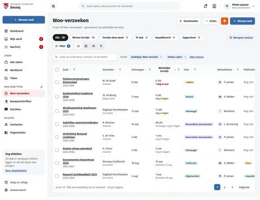Go to page 2
260x200 pixels.
coord(225,187)
